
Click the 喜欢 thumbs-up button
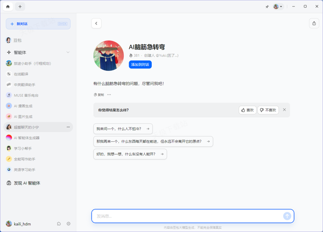(x=247, y=110)
